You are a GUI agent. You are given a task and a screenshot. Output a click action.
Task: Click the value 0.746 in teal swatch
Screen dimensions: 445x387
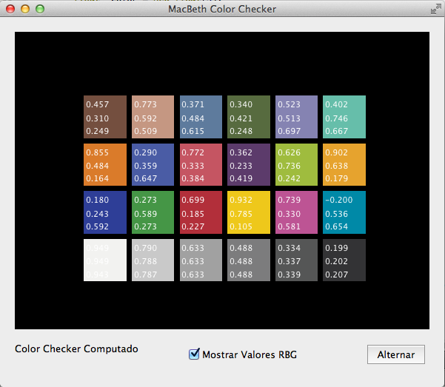point(336,118)
